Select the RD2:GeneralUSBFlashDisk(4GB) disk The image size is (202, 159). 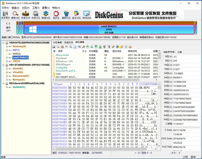[x=27, y=83]
